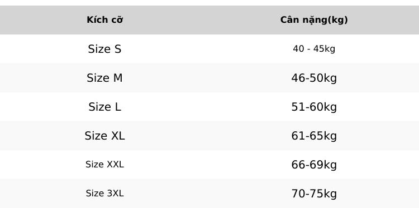Screen dimensions: 419x208
Task: Click the 70-75kg weight value
Action: 314,194
